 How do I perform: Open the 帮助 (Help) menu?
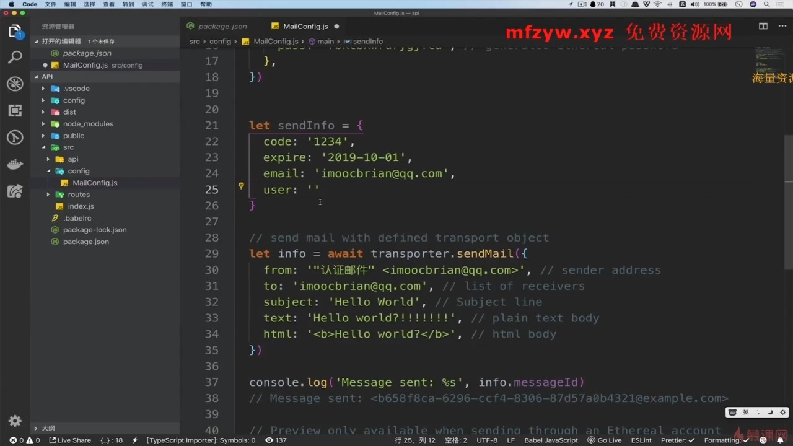click(x=206, y=4)
